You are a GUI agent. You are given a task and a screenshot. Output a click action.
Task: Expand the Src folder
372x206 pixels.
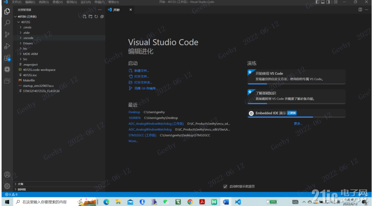click(59, 59)
